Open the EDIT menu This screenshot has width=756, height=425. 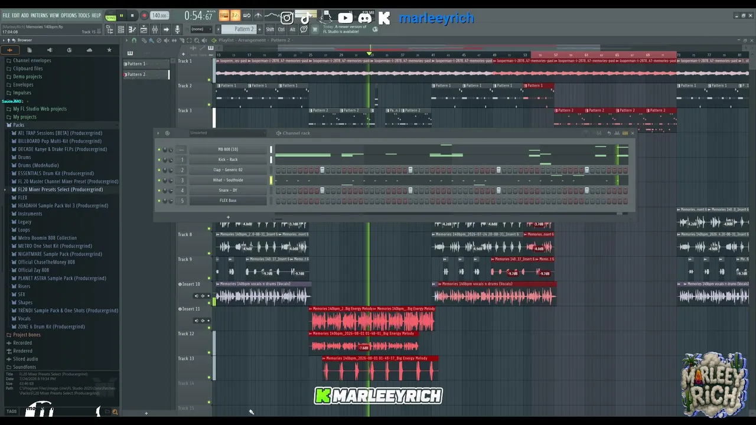16,15
